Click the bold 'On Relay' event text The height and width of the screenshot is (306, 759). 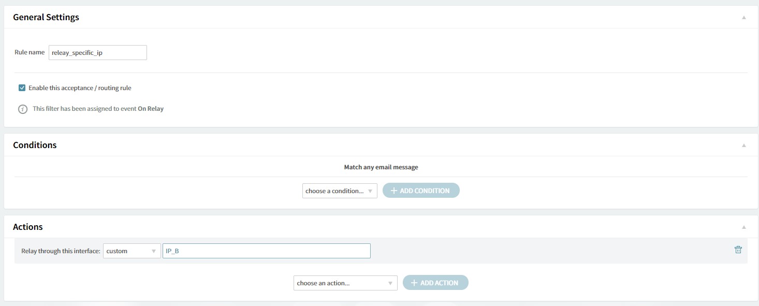click(151, 109)
